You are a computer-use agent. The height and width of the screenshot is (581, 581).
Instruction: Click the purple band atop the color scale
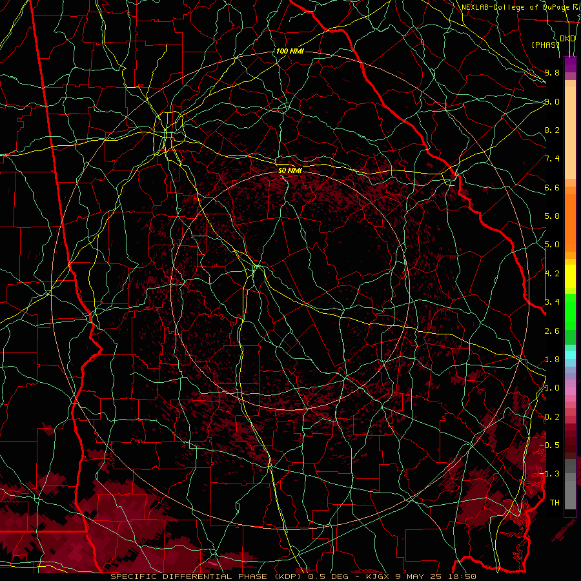click(x=570, y=65)
